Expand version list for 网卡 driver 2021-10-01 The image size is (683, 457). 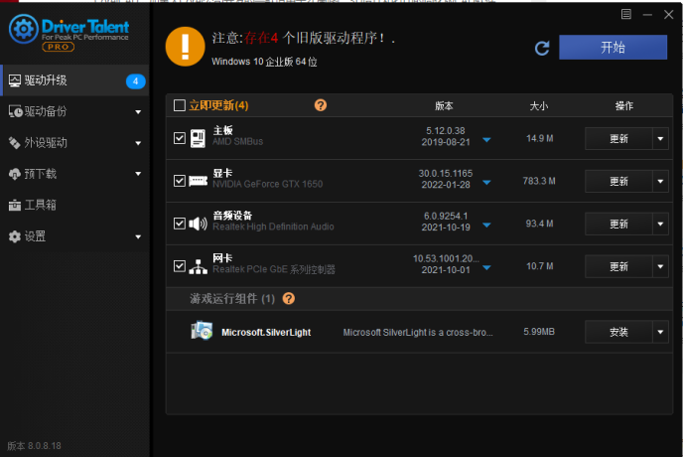487,267
